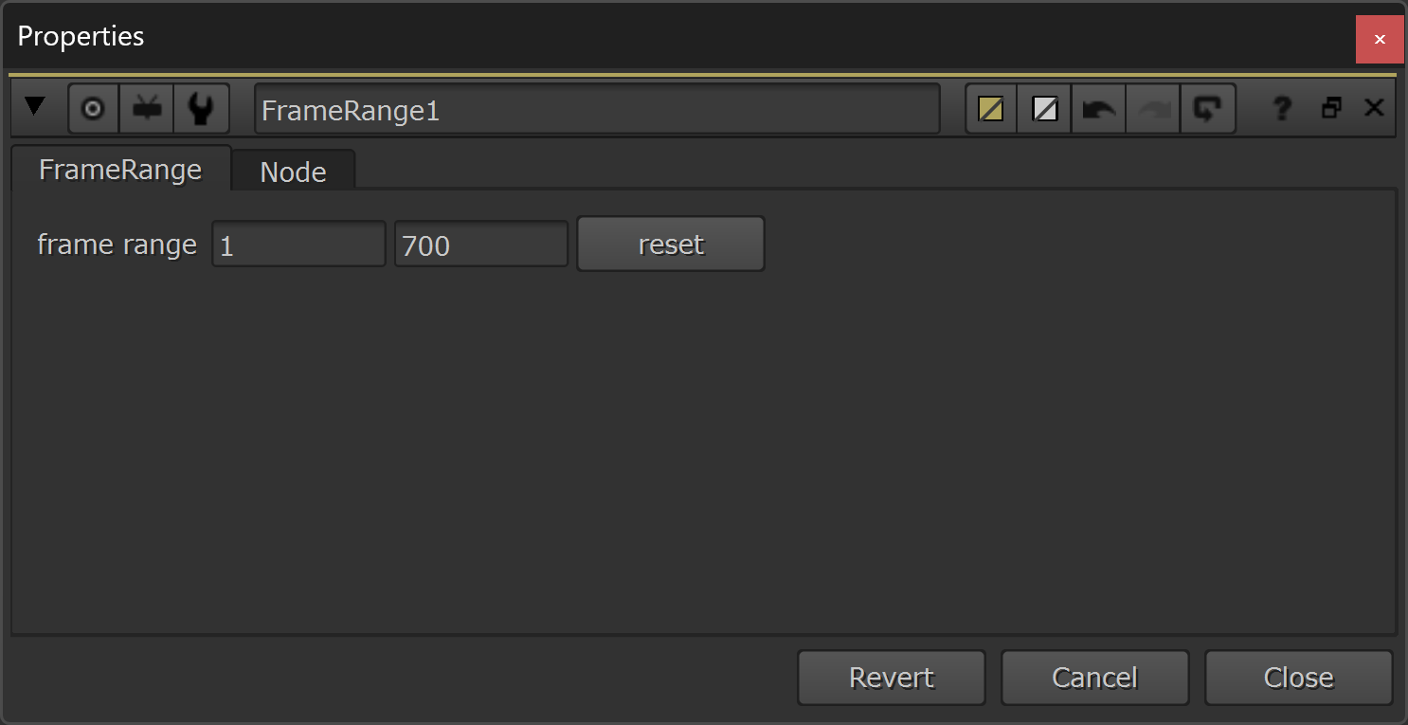This screenshot has height=725, width=1408.
Task: Close the FrameRange1 node panel
Action: point(1374,108)
